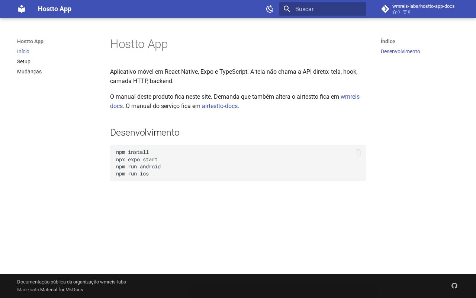Open the Setup page in the sidebar

[x=24, y=61]
